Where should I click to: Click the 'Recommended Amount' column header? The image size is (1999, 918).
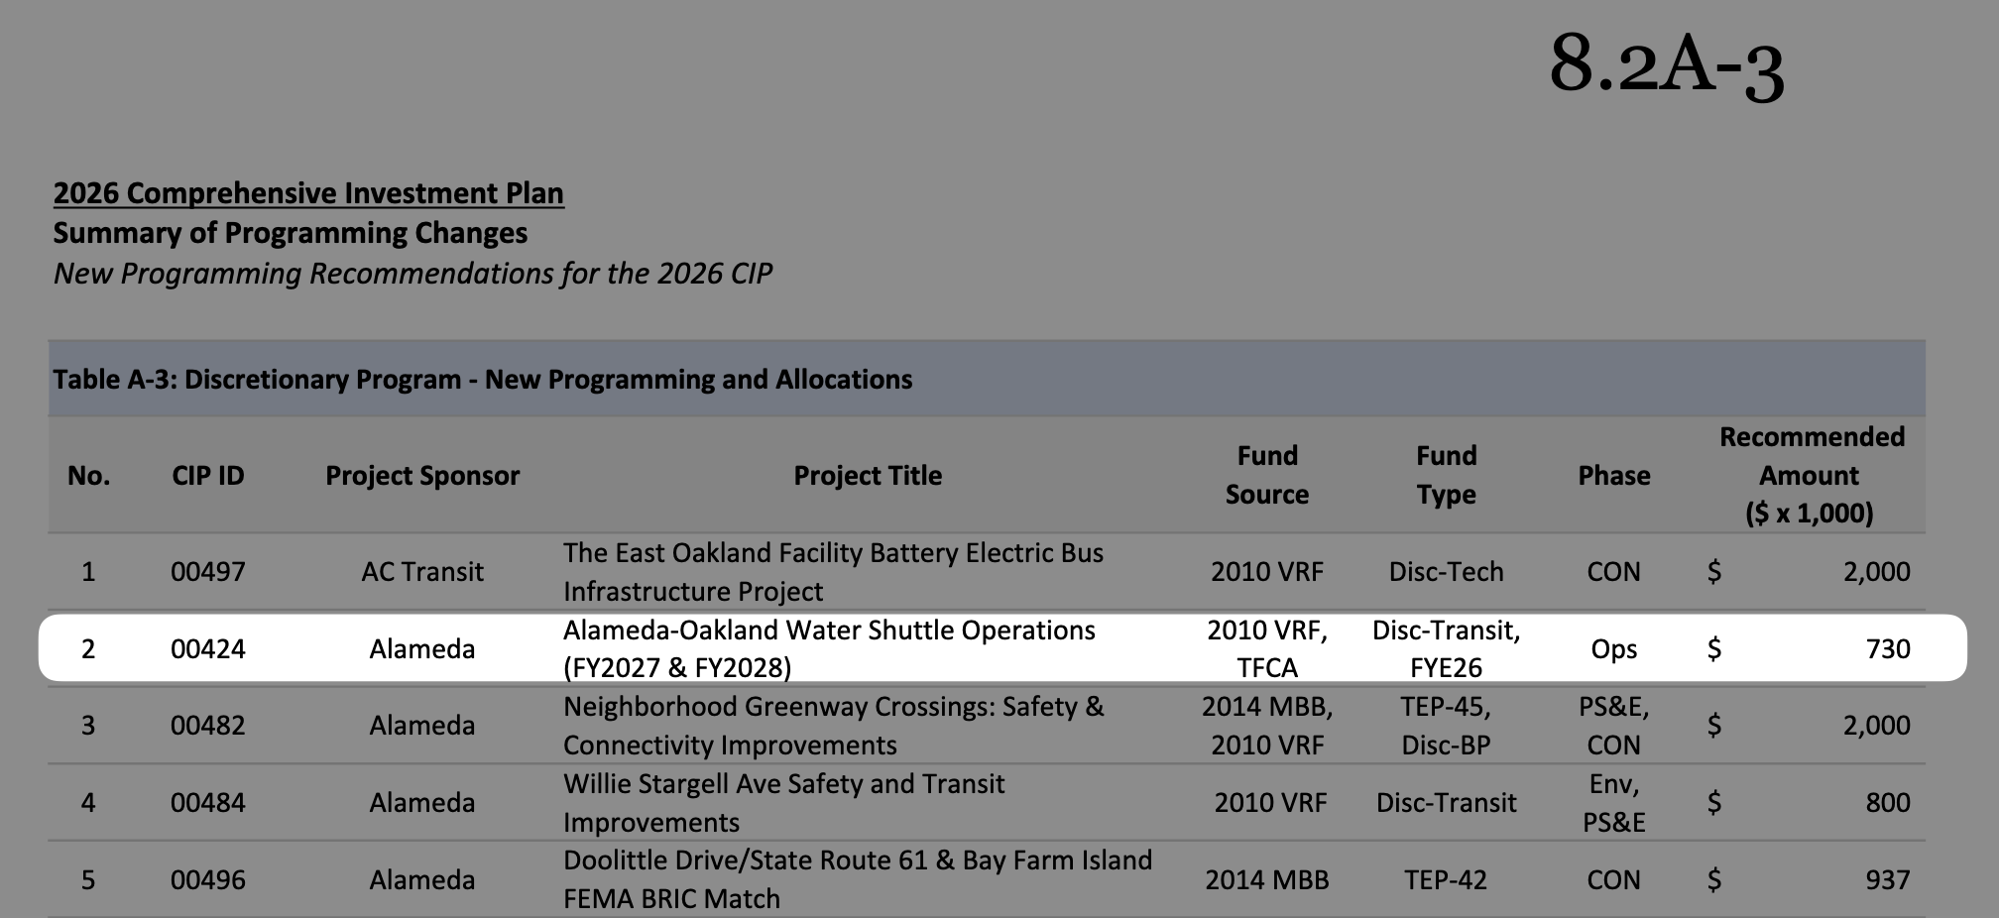point(1811,475)
